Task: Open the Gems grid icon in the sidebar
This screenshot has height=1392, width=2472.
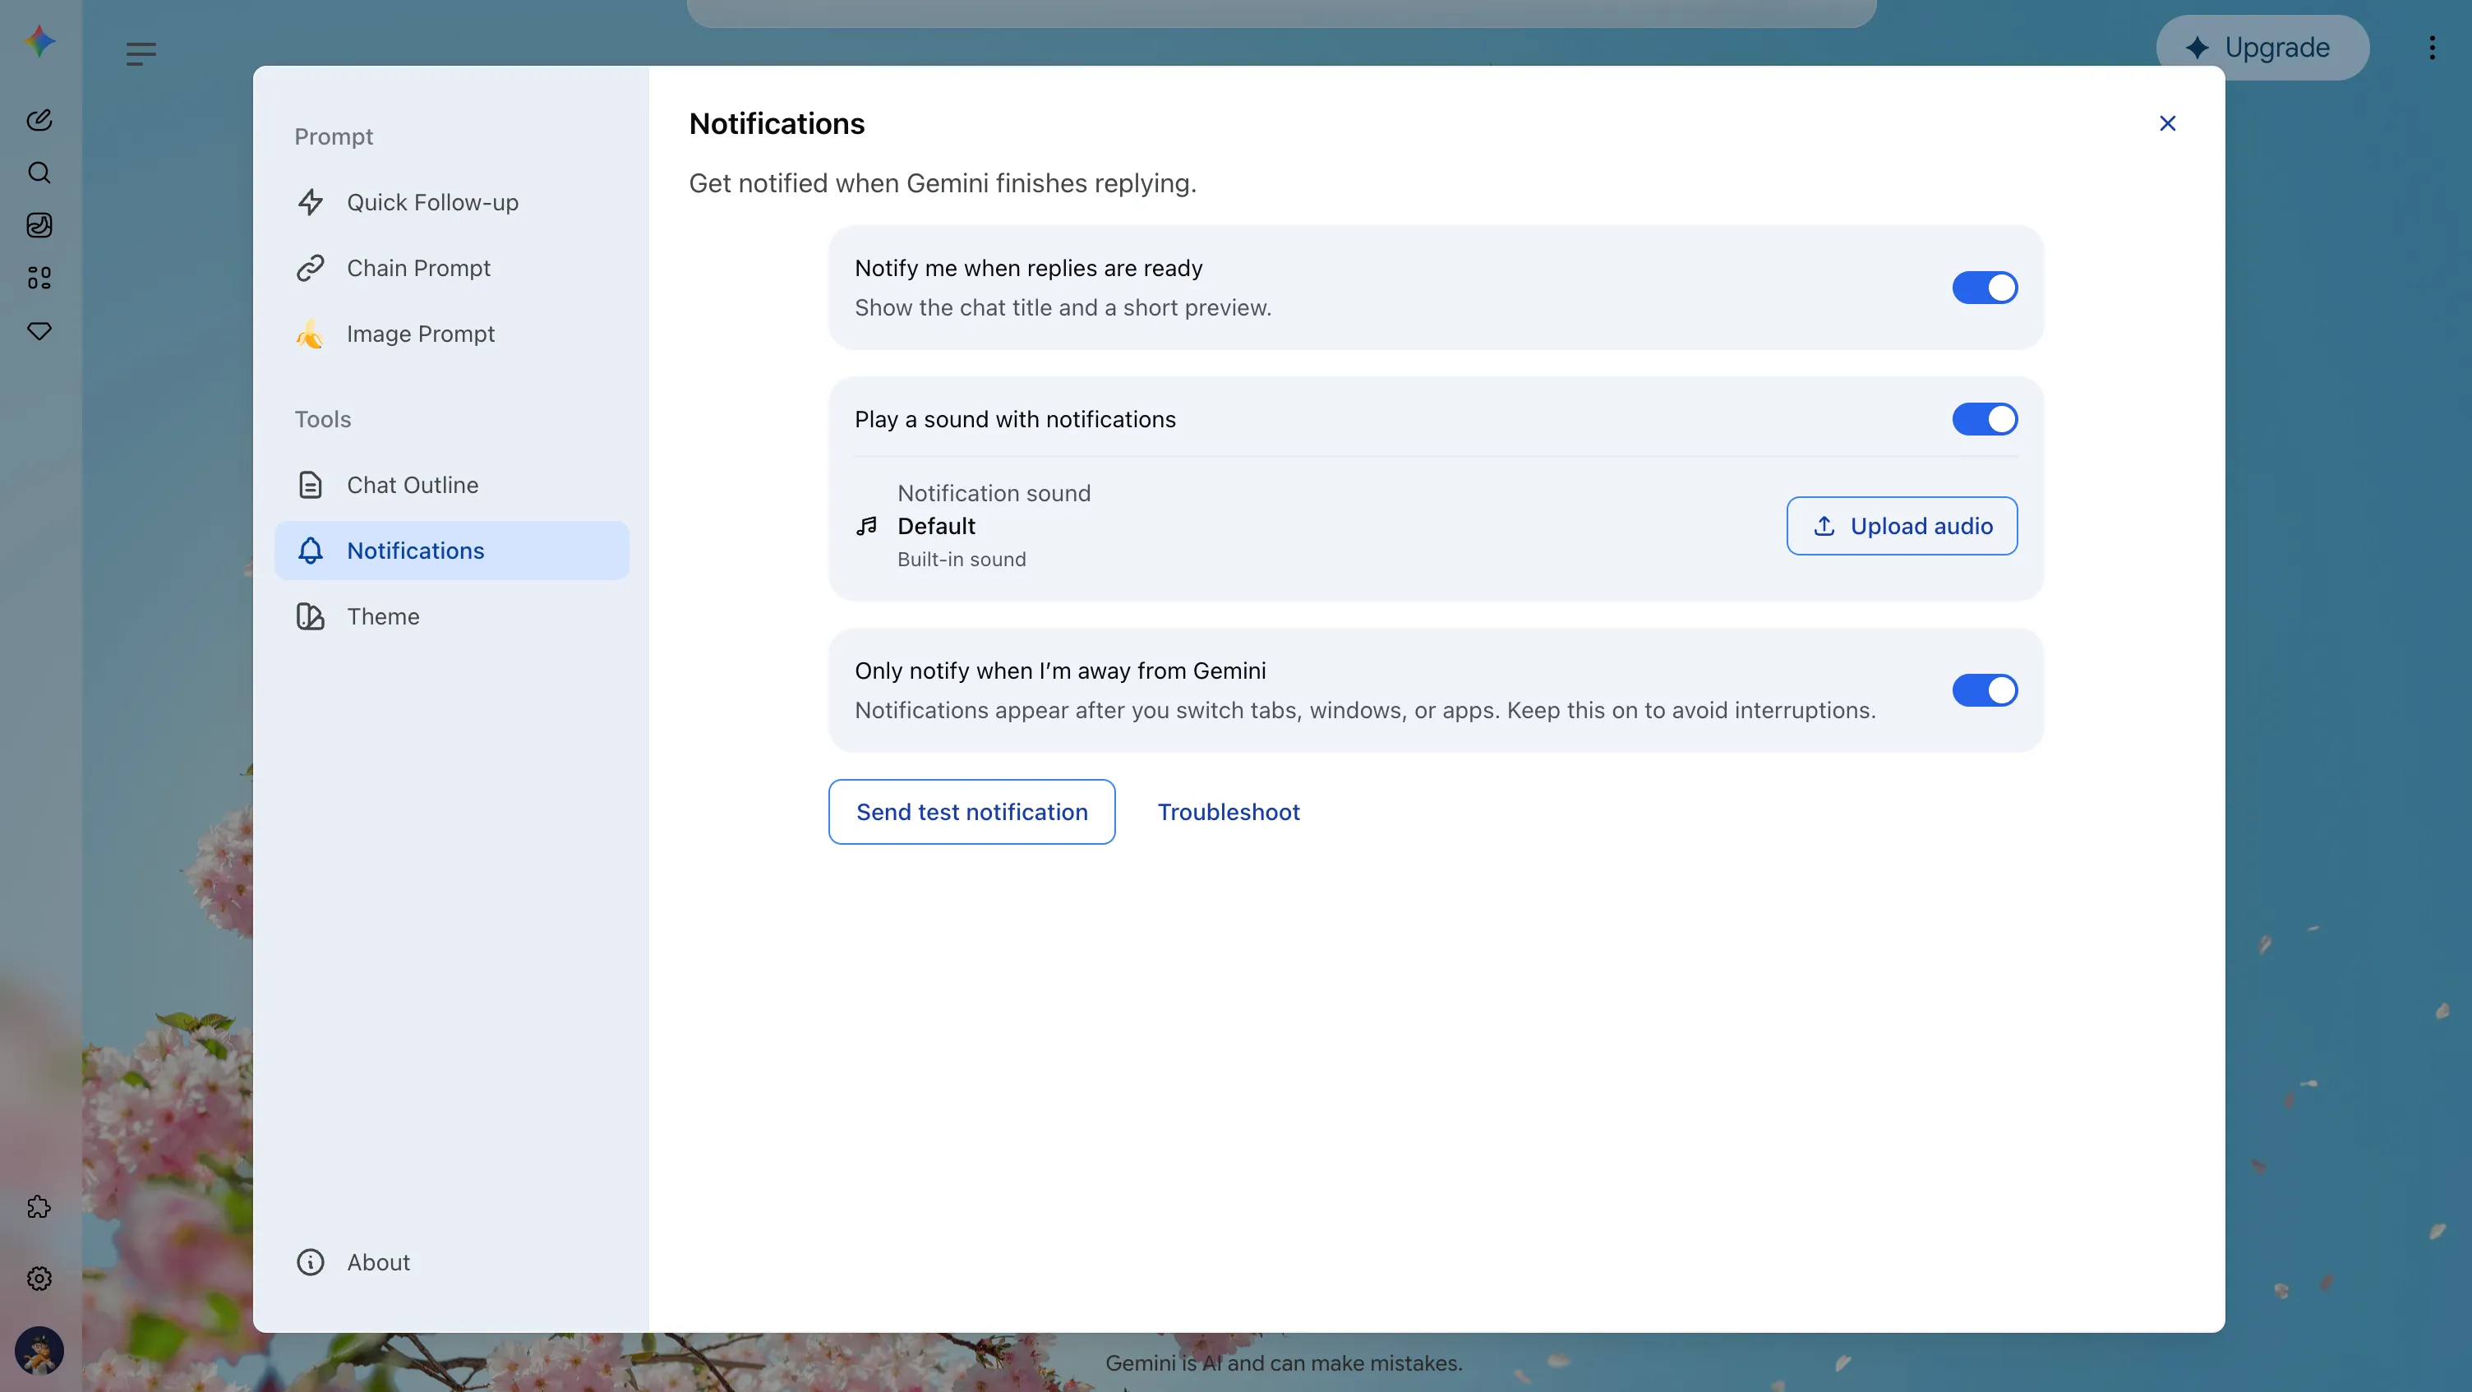Action: point(39,279)
